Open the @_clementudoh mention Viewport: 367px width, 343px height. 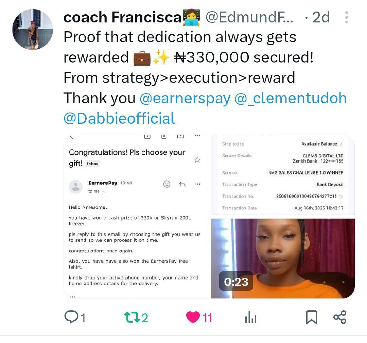coord(291,98)
